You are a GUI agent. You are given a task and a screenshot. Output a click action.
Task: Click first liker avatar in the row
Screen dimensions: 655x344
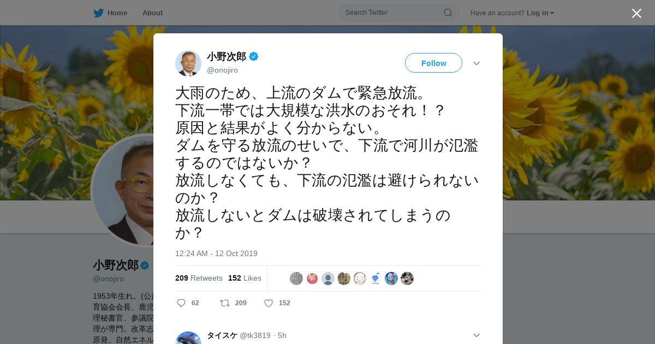(x=296, y=278)
